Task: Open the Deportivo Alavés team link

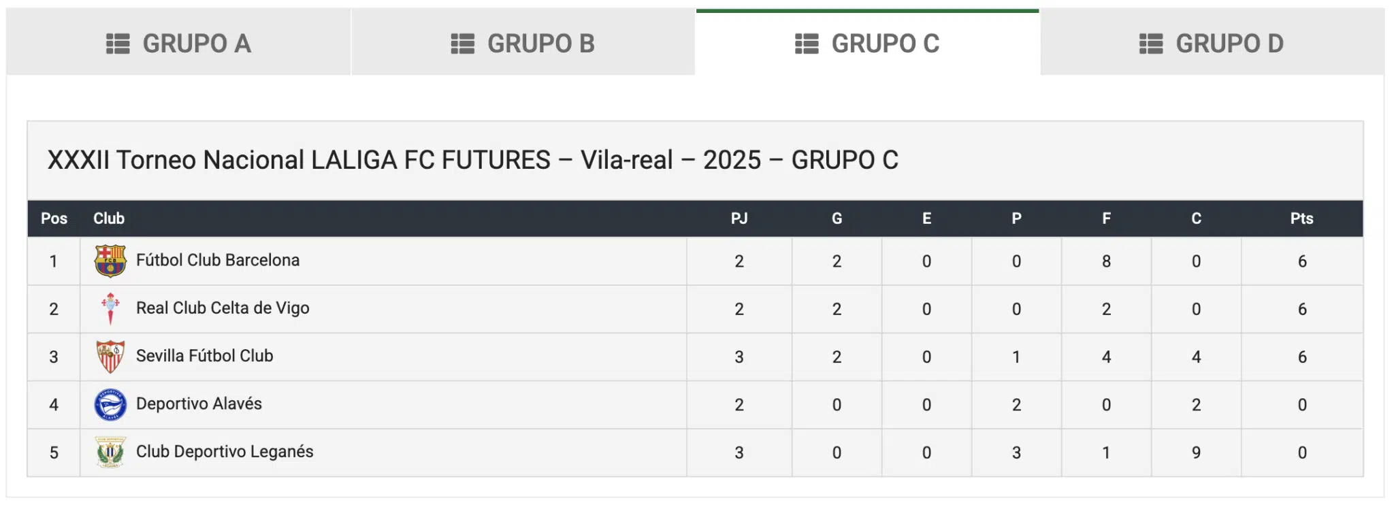Action: tap(199, 404)
